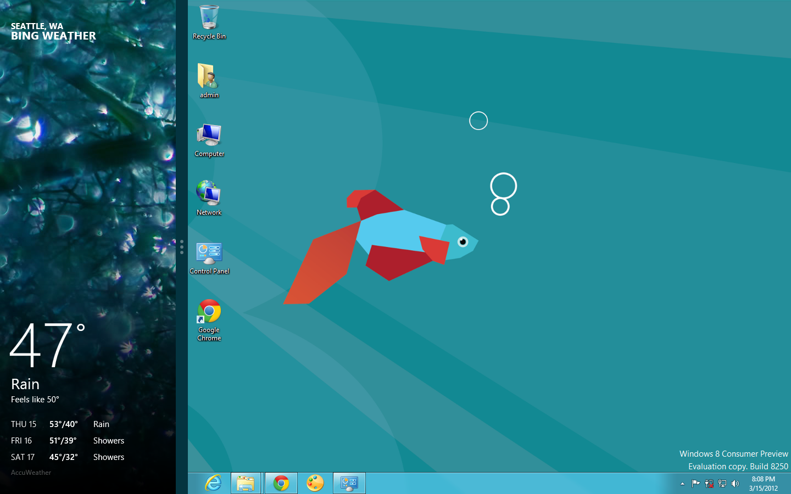This screenshot has width=791, height=494.
Task: Open Action Center flag icon
Action: 695,484
